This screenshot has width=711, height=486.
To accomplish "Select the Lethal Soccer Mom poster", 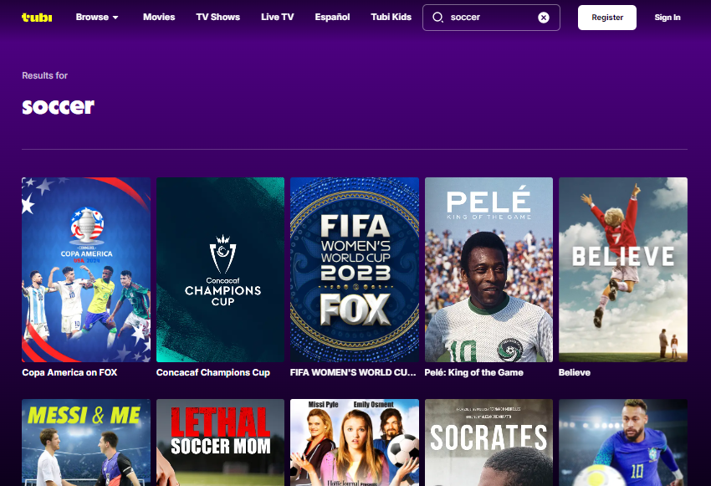I will click(x=220, y=443).
